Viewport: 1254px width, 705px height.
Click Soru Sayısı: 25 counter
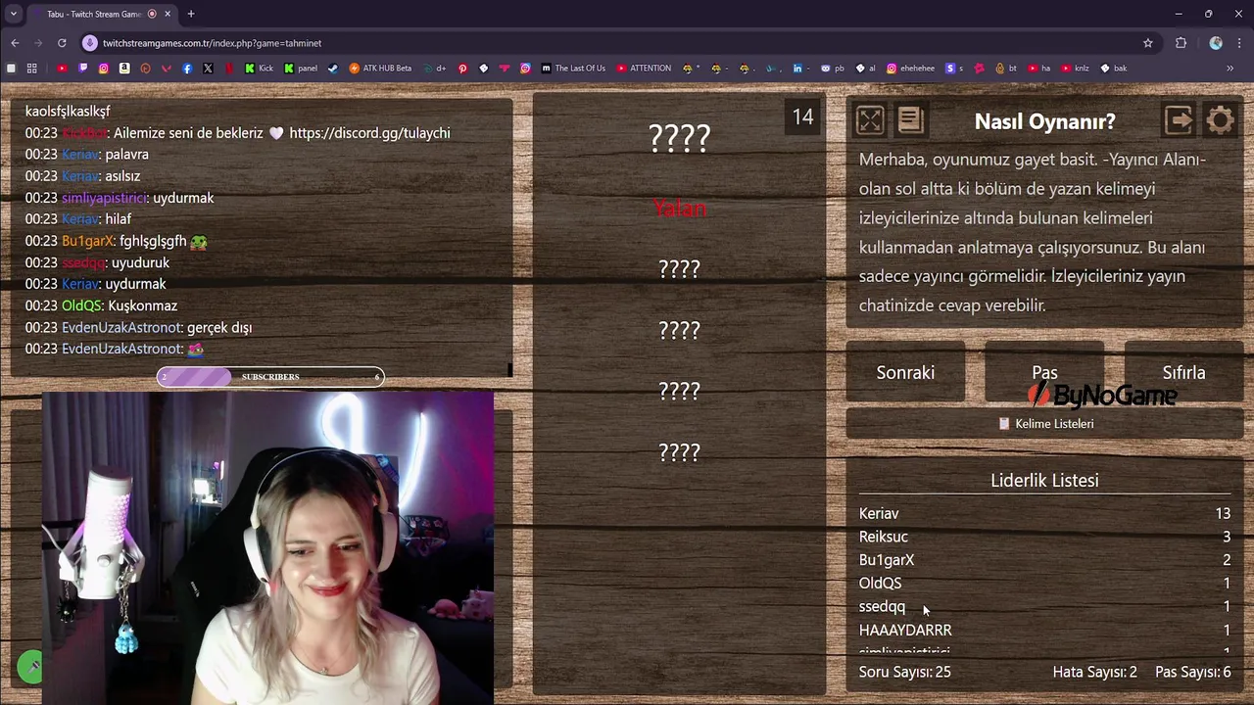click(904, 672)
